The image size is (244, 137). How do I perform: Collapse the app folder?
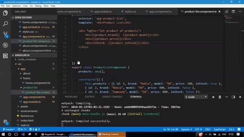coord(23,69)
